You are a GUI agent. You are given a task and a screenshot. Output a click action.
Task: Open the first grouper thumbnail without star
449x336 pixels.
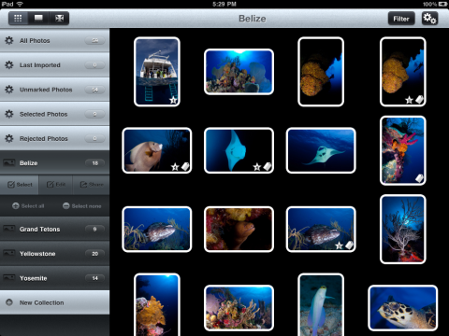[x=157, y=229]
